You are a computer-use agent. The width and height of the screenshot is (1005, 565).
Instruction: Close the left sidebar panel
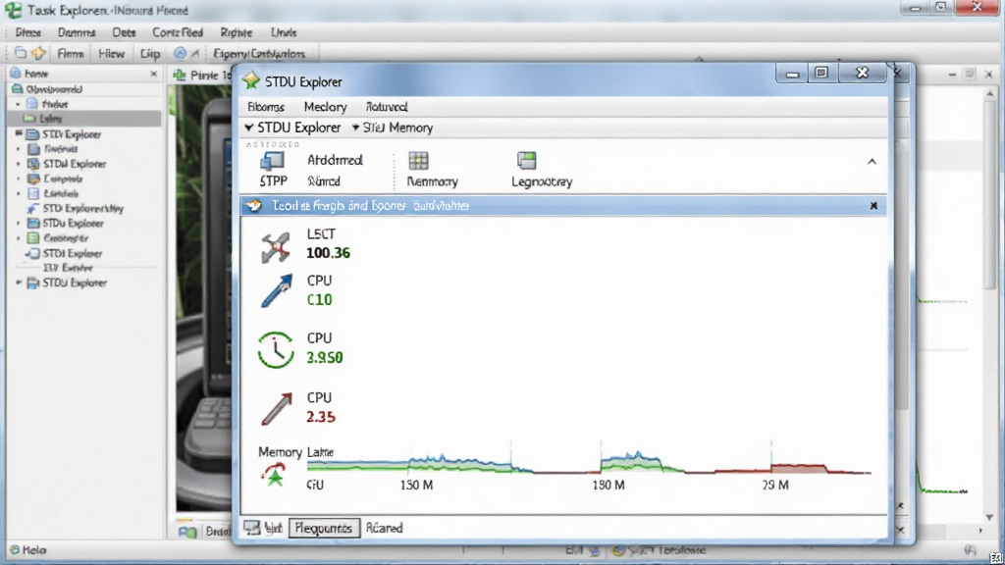tap(153, 74)
